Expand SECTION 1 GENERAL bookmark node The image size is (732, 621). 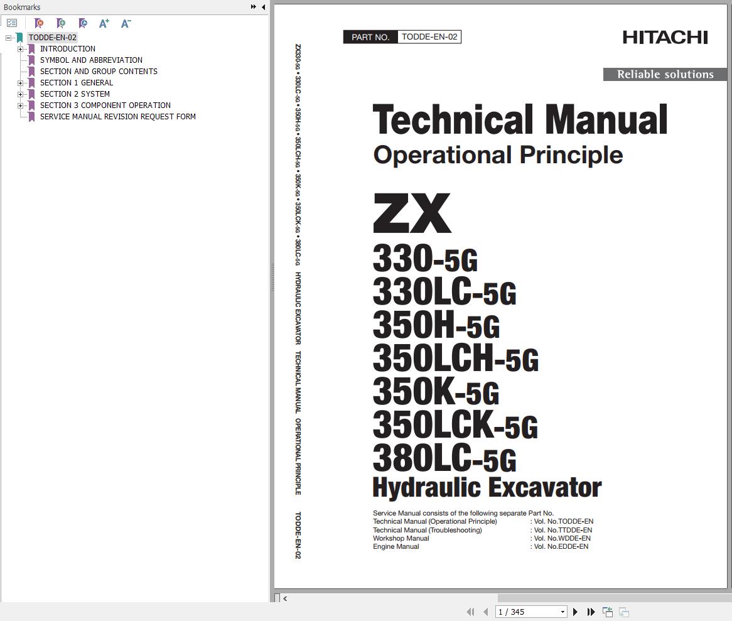click(x=20, y=83)
